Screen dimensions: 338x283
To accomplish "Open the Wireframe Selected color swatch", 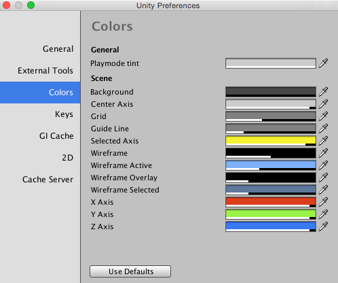I will (271, 190).
